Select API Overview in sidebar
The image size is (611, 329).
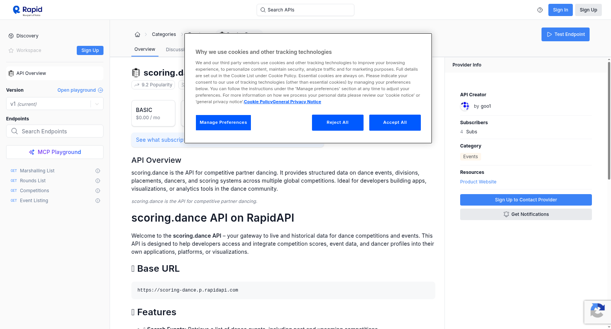point(55,73)
